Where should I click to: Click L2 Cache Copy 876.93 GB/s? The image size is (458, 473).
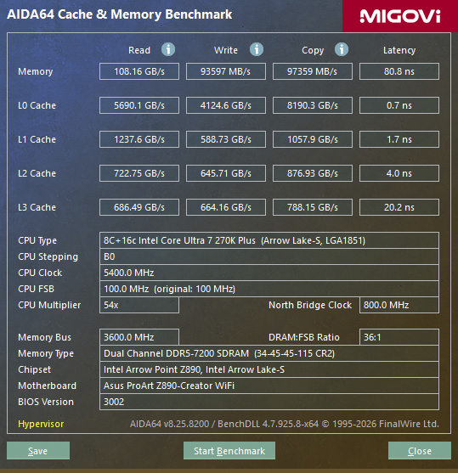tap(313, 173)
